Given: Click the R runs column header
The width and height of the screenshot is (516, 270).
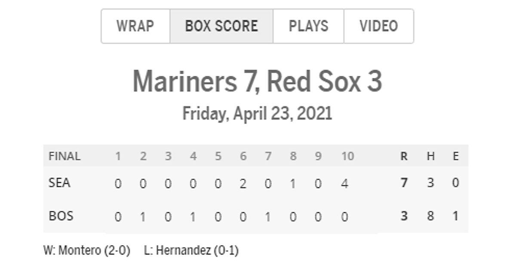Looking at the screenshot, I should tap(404, 156).
